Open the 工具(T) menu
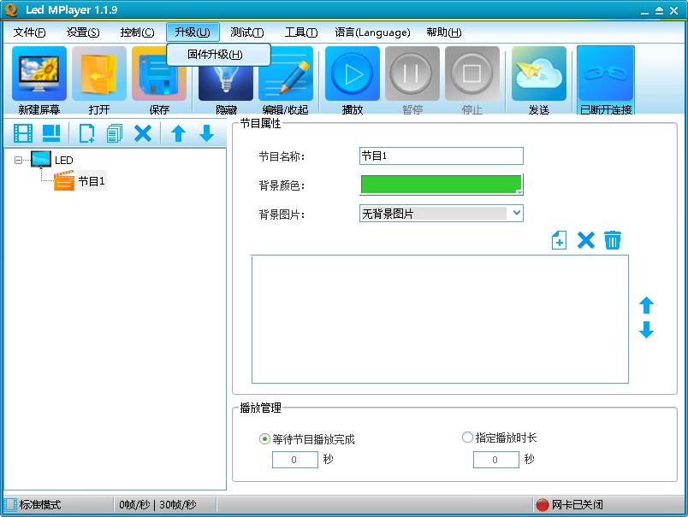The width and height of the screenshot is (688, 517). coord(300,32)
